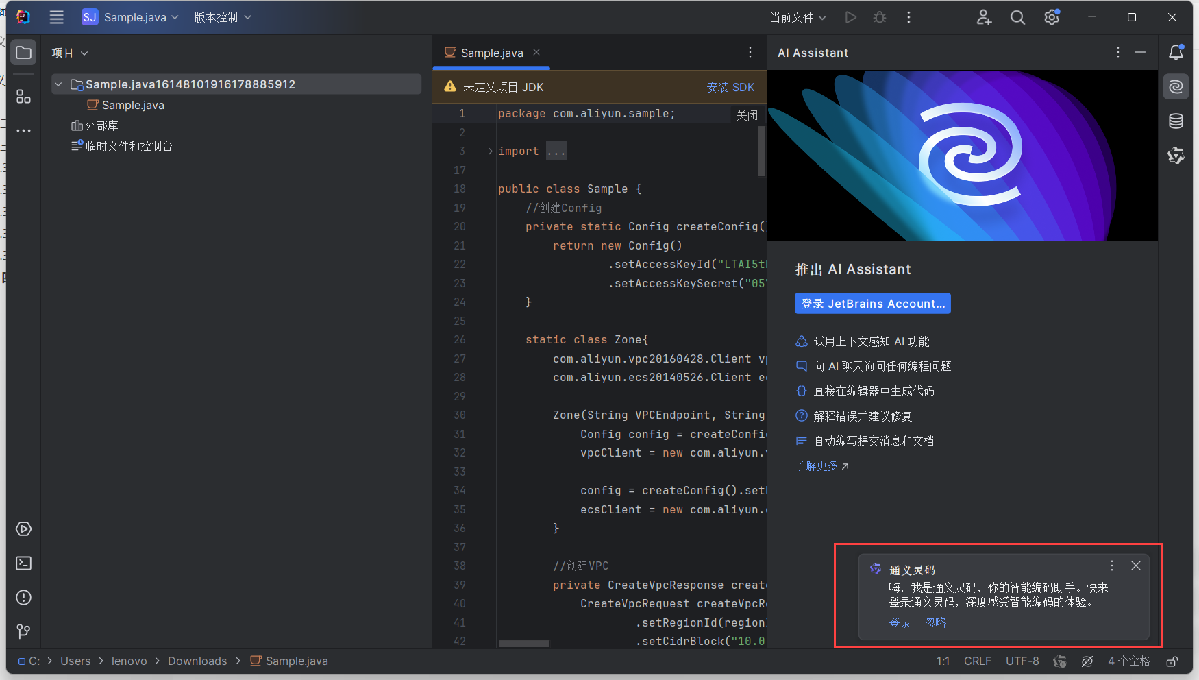Click the Downloads breadcrumb
The height and width of the screenshot is (680, 1199).
coord(197,661)
